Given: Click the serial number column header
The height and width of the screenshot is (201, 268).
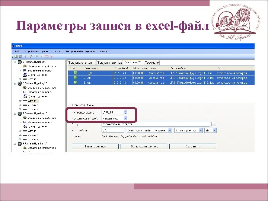Looking at the screenshot, I should (x=123, y=68).
